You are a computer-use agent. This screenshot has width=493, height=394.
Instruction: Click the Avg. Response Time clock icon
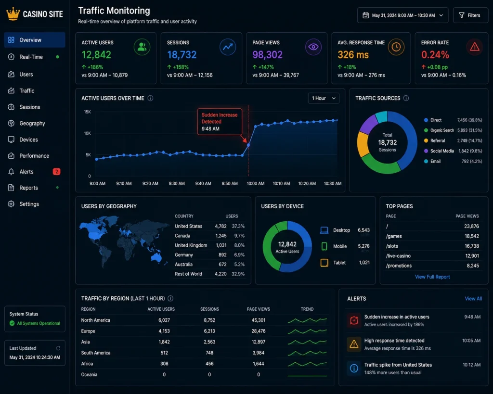396,47
